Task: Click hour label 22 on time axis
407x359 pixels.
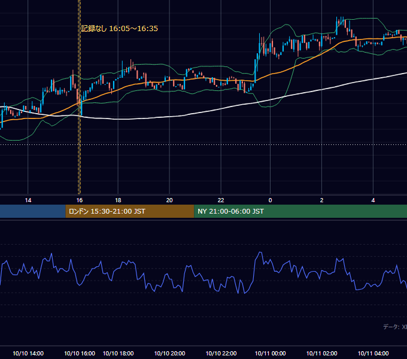Action: 221,200
